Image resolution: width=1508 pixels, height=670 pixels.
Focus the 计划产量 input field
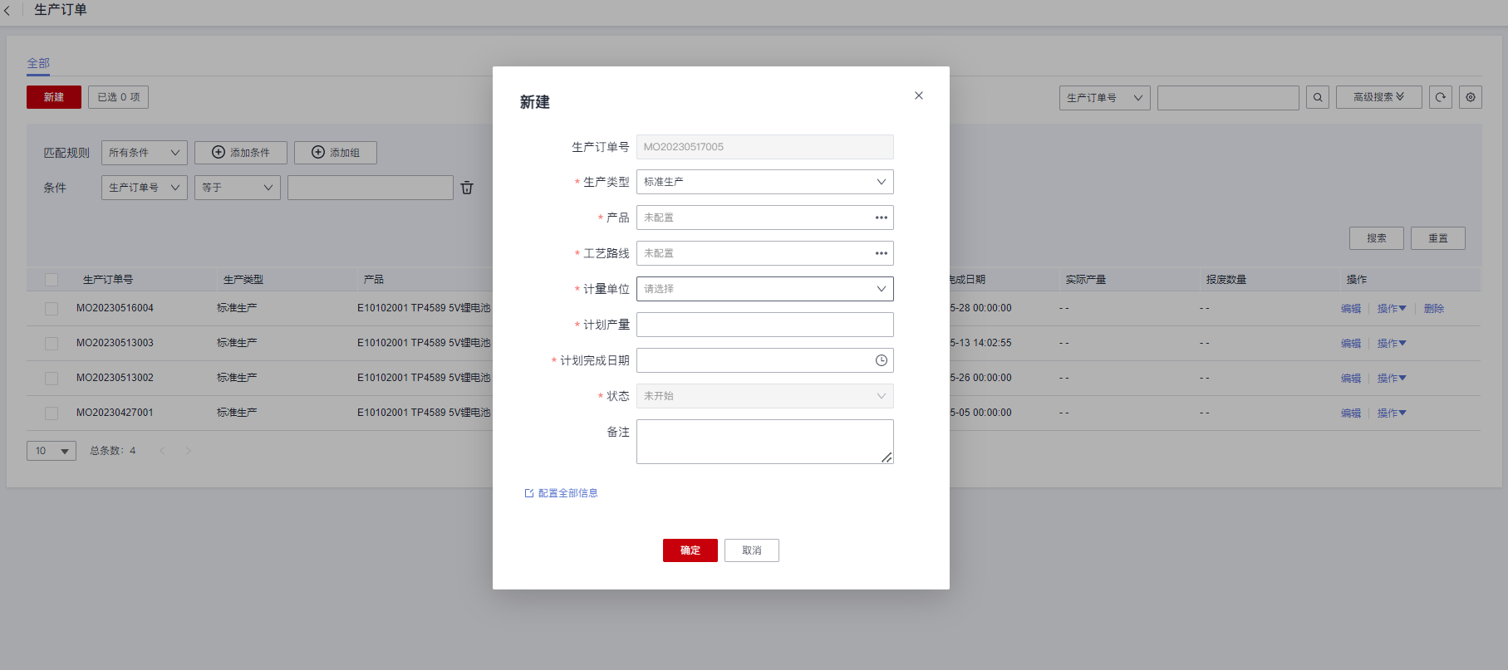click(765, 325)
